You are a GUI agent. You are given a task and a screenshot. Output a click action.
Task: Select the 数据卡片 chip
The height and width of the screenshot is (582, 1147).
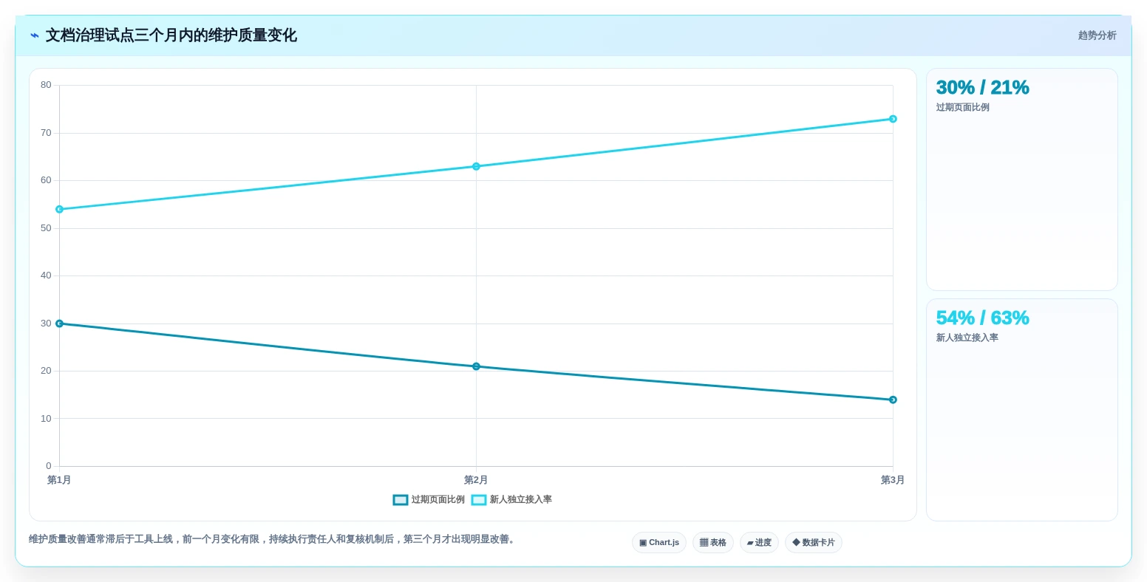pyautogui.click(x=814, y=543)
